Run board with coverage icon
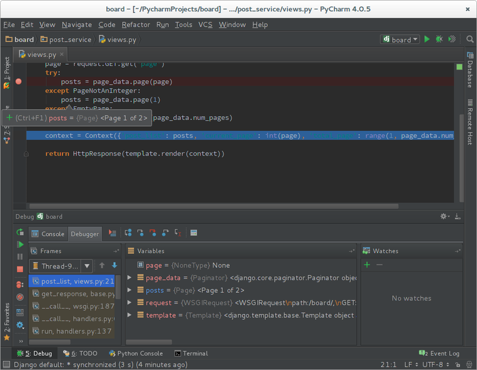 [452, 39]
